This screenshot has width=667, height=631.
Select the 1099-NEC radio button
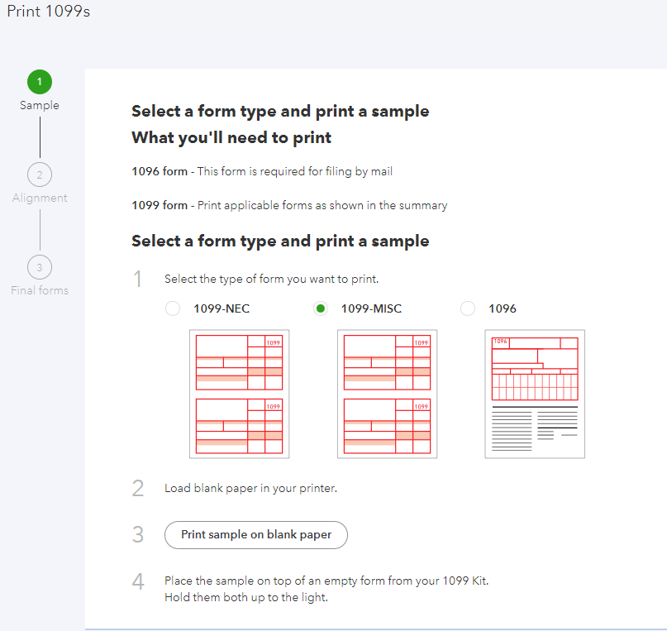click(x=173, y=308)
